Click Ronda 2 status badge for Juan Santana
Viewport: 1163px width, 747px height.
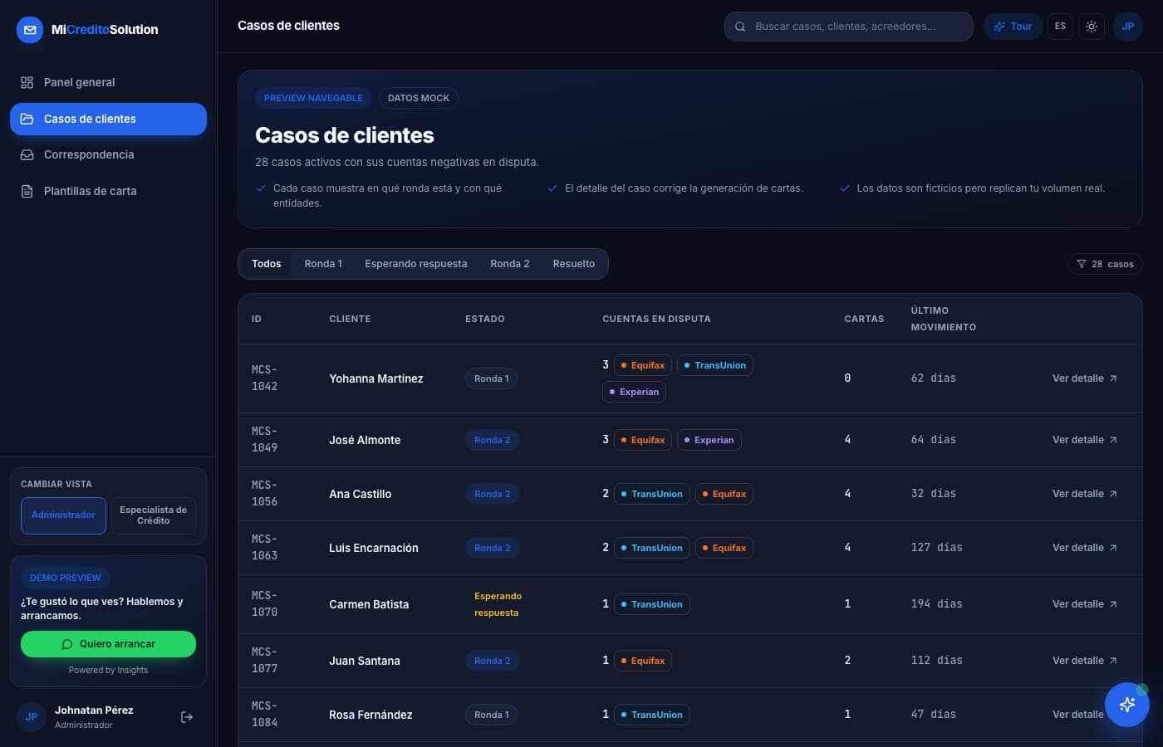493,661
